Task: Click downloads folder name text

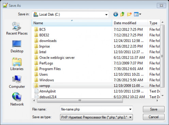Action: [48, 41]
